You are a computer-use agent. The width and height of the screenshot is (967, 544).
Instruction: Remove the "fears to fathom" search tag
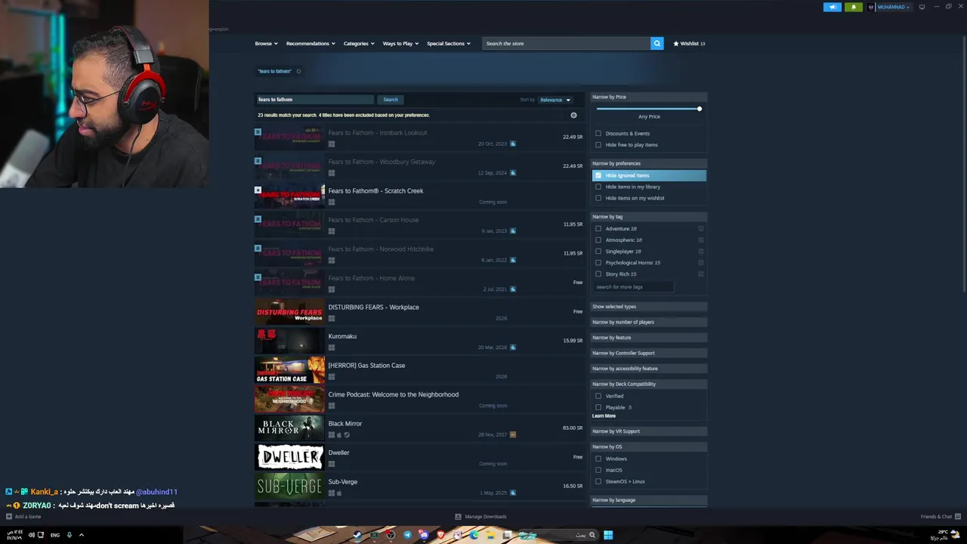[298, 71]
